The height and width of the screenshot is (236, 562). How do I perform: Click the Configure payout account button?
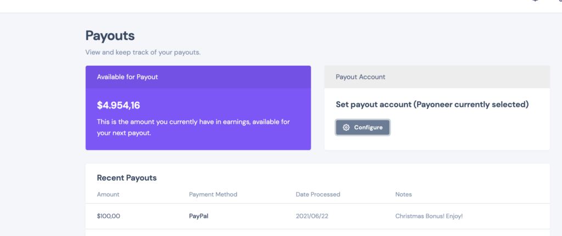(363, 128)
